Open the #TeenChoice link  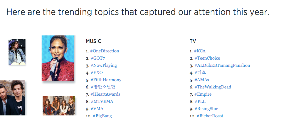pos(207,58)
